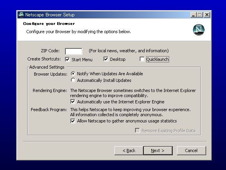Image resolution: width=226 pixels, height=170 pixels.
Task: Enable the Quicklaunch shortcut checkbox
Action: point(142,59)
